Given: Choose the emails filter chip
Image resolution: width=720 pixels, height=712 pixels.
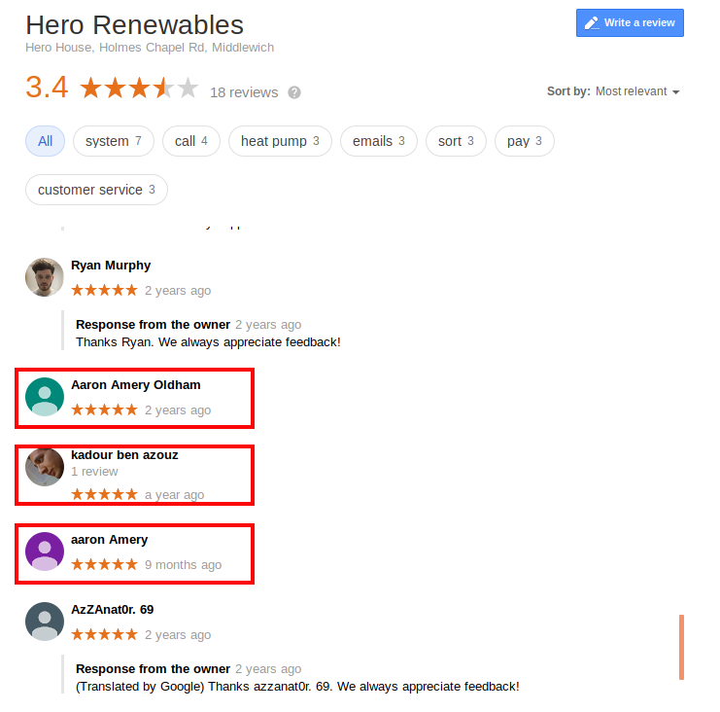Looking at the screenshot, I should coord(379,141).
